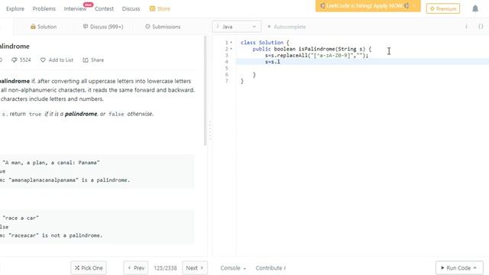Open the Store page
The width and height of the screenshot is (489, 275).
[x=160, y=8]
